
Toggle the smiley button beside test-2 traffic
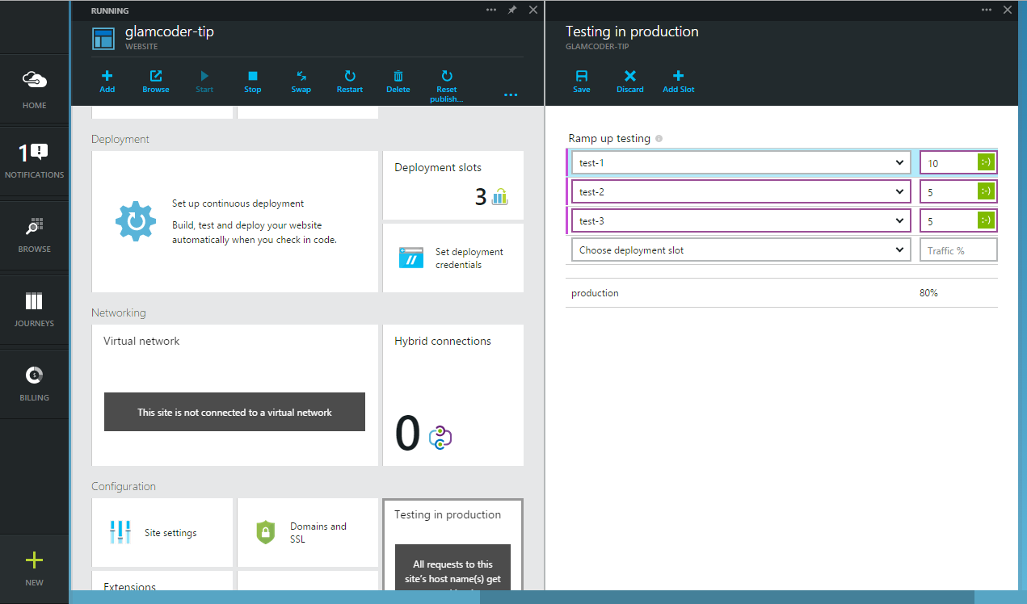click(985, 191)
